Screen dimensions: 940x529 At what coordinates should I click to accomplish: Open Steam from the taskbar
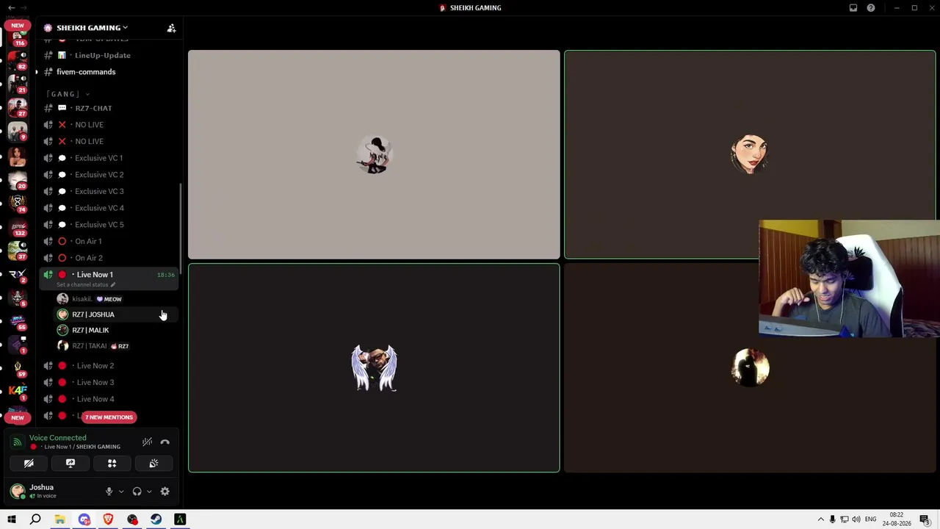pyautogui.click(x=156, y=519)
